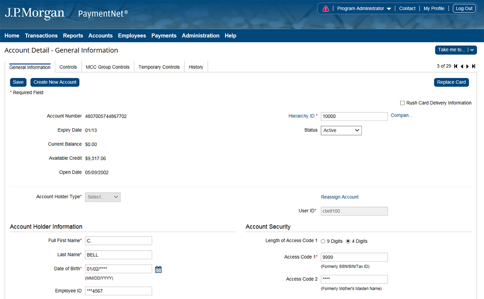Go to the first record arrow

pos(456,66)
